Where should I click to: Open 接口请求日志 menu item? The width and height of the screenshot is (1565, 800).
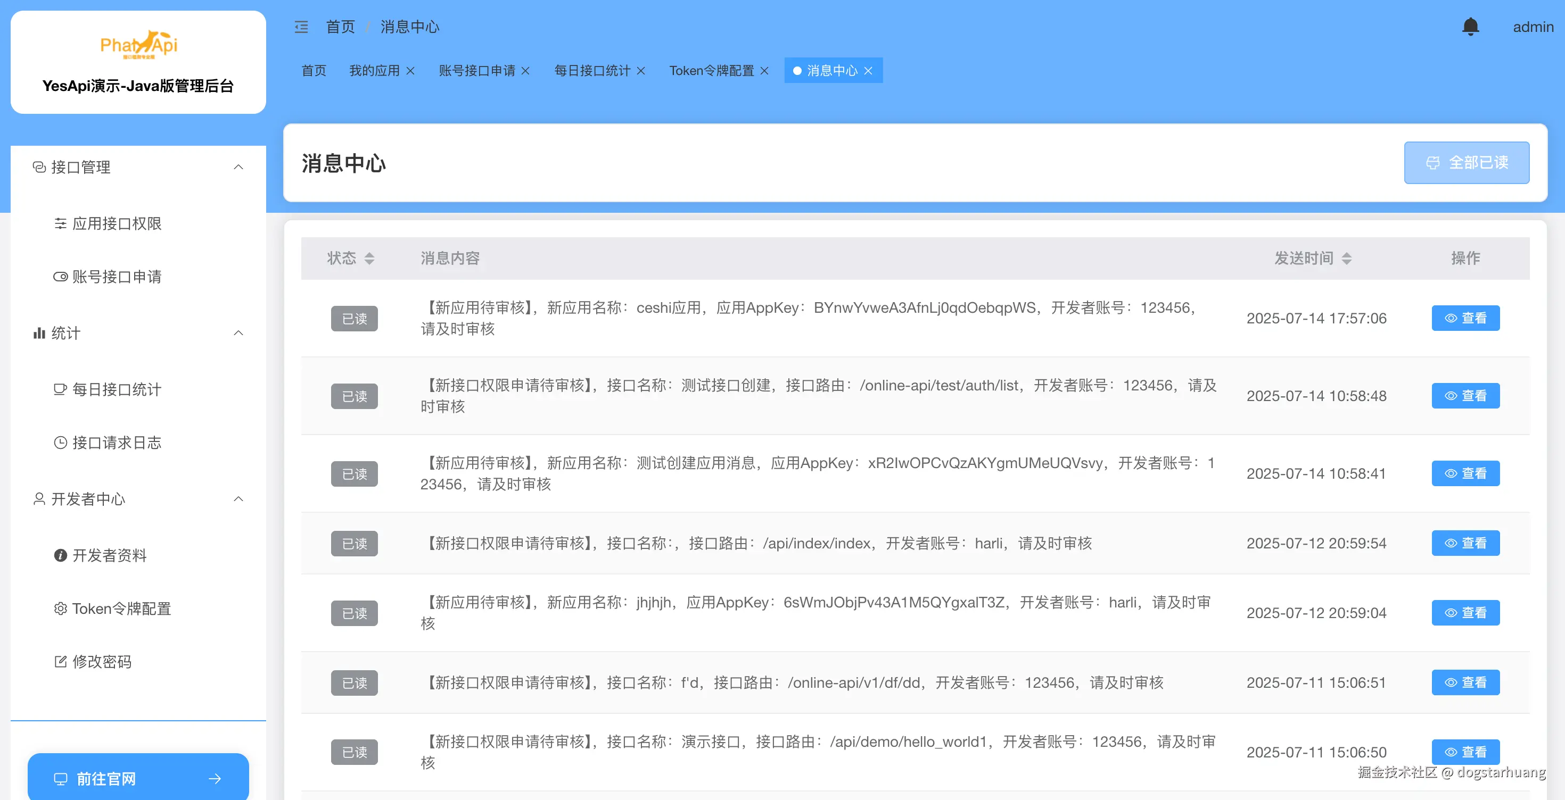click(x=117, y=443)
